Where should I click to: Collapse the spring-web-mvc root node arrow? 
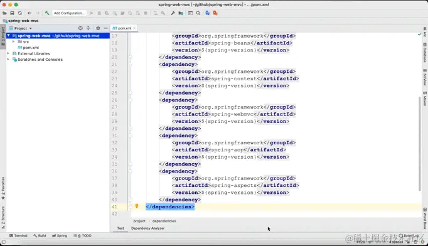(x=8, y=36)
